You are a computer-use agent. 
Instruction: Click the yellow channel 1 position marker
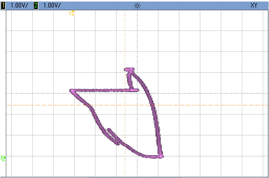[72, 13]
